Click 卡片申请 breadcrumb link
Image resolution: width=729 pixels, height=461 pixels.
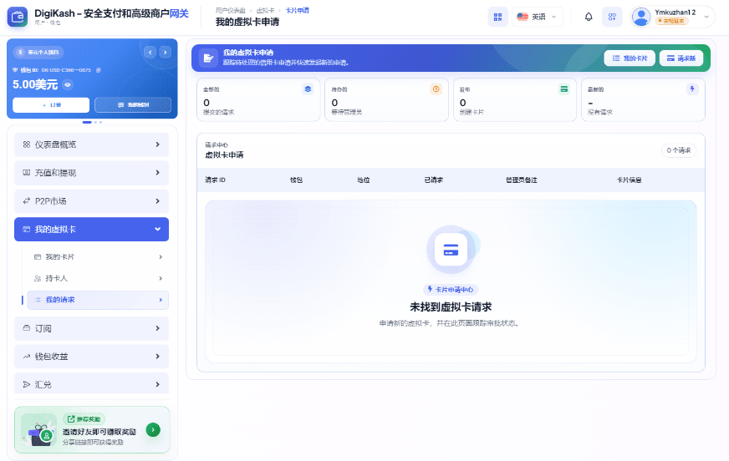(297, 10)
